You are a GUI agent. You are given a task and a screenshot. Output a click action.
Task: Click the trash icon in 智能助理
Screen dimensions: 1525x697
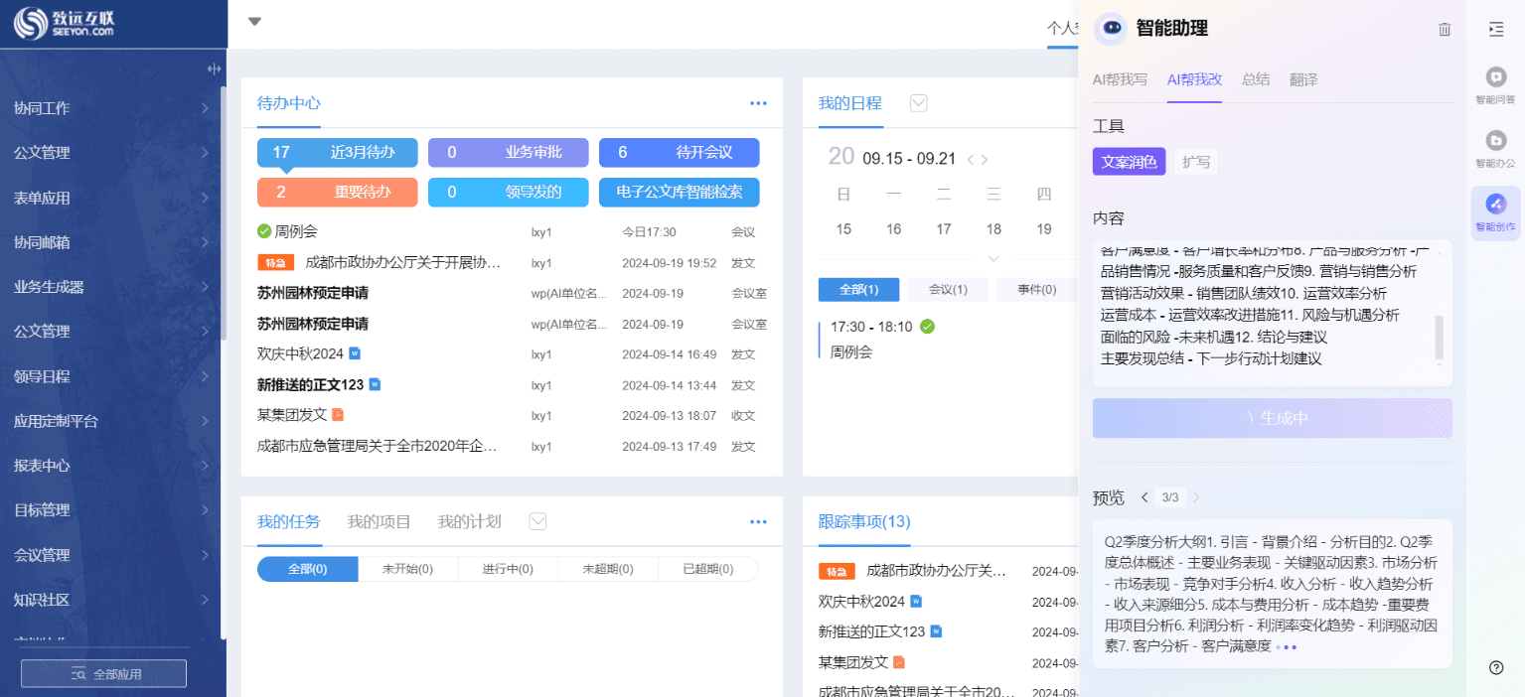click(1445, 30)
